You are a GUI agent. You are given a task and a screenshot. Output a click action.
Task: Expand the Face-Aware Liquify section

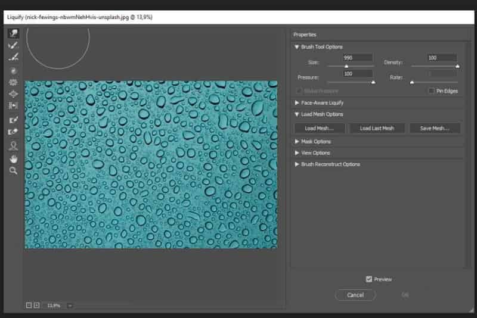pos(296,102)
